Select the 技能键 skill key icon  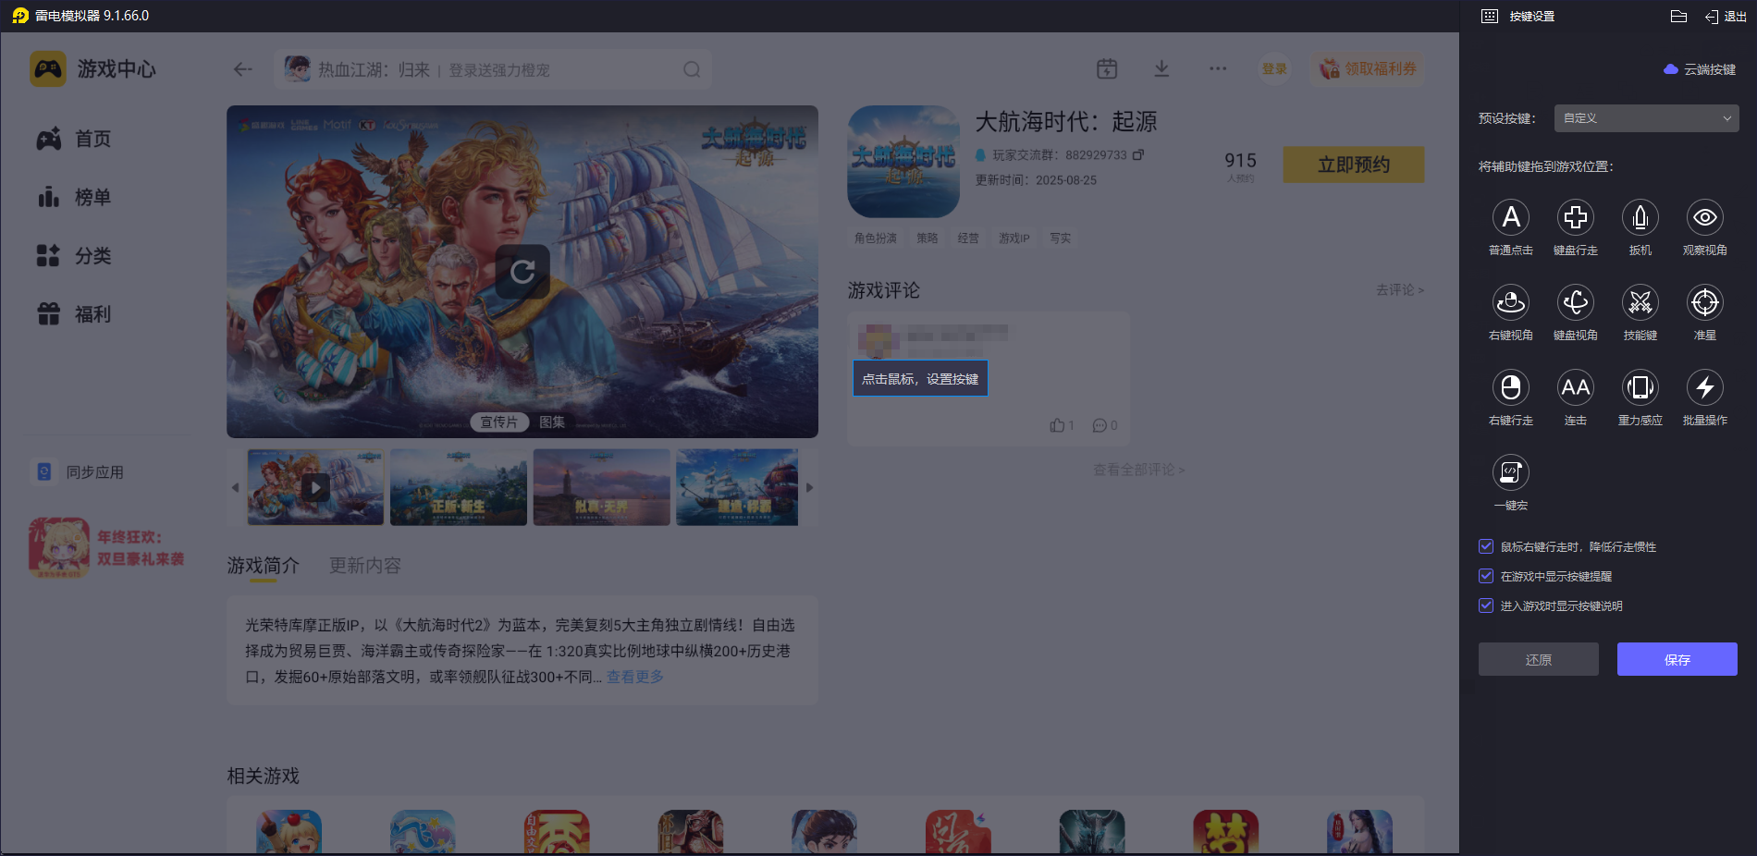(1640, 302)
